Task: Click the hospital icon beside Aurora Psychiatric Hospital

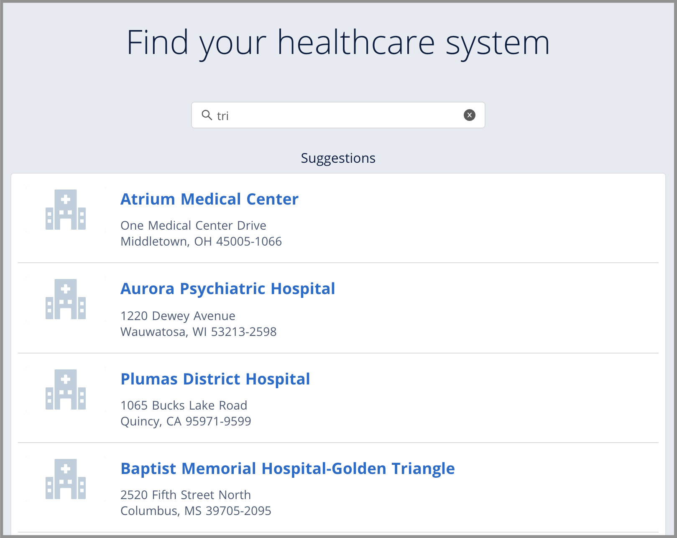Action: tap(65, 300)
